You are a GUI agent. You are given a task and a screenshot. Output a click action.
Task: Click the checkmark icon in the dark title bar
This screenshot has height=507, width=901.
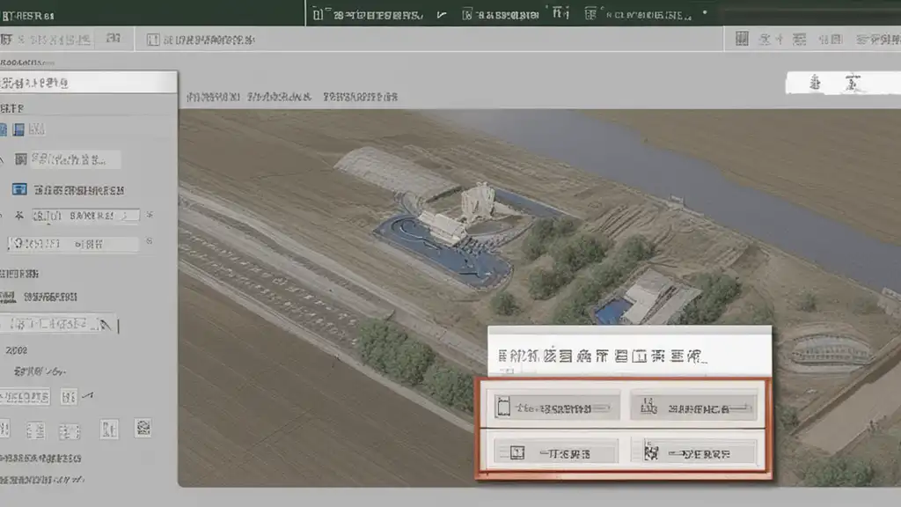pos(442,15)
